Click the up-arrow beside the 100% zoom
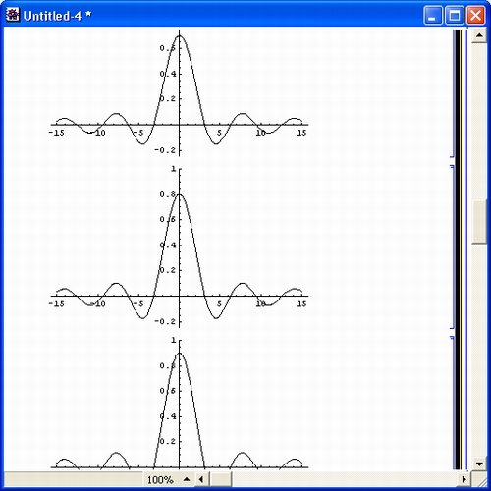491x491 pixels. (x=187, y=479)
